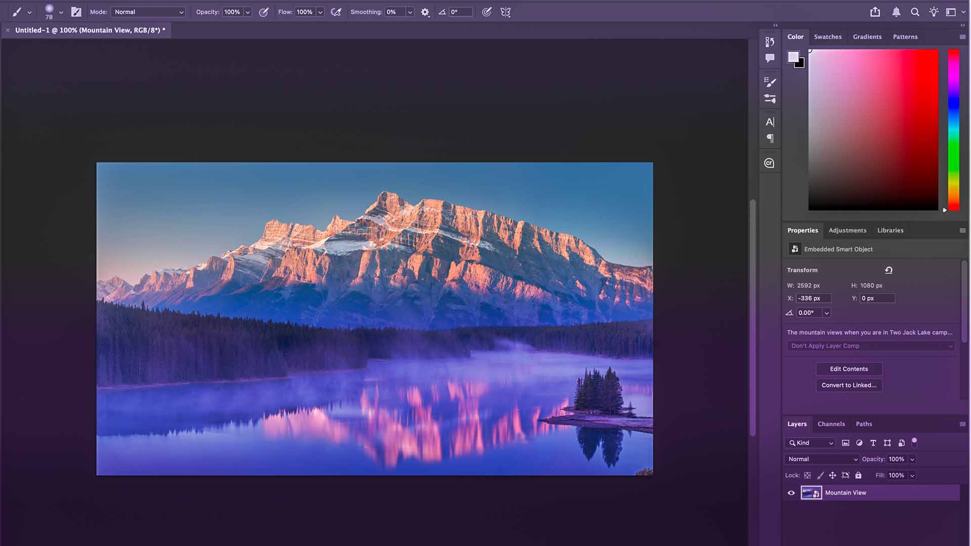Reset transform icon in Properties

tap(889, 270)
